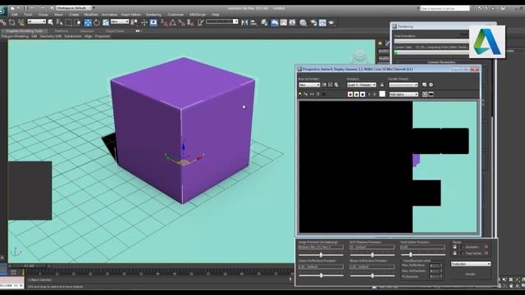525x295 pixels.
Task: Click Environment and Effects icon in render window
Action: click(431, 85)
